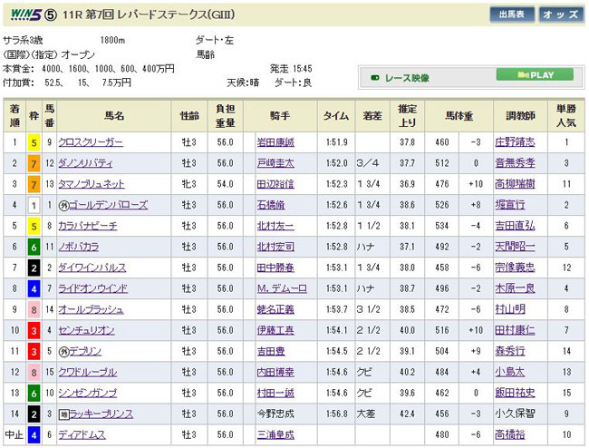Open jockey link 戸崎圭太
The image size is (589, 448).
[x=275, y=163]
